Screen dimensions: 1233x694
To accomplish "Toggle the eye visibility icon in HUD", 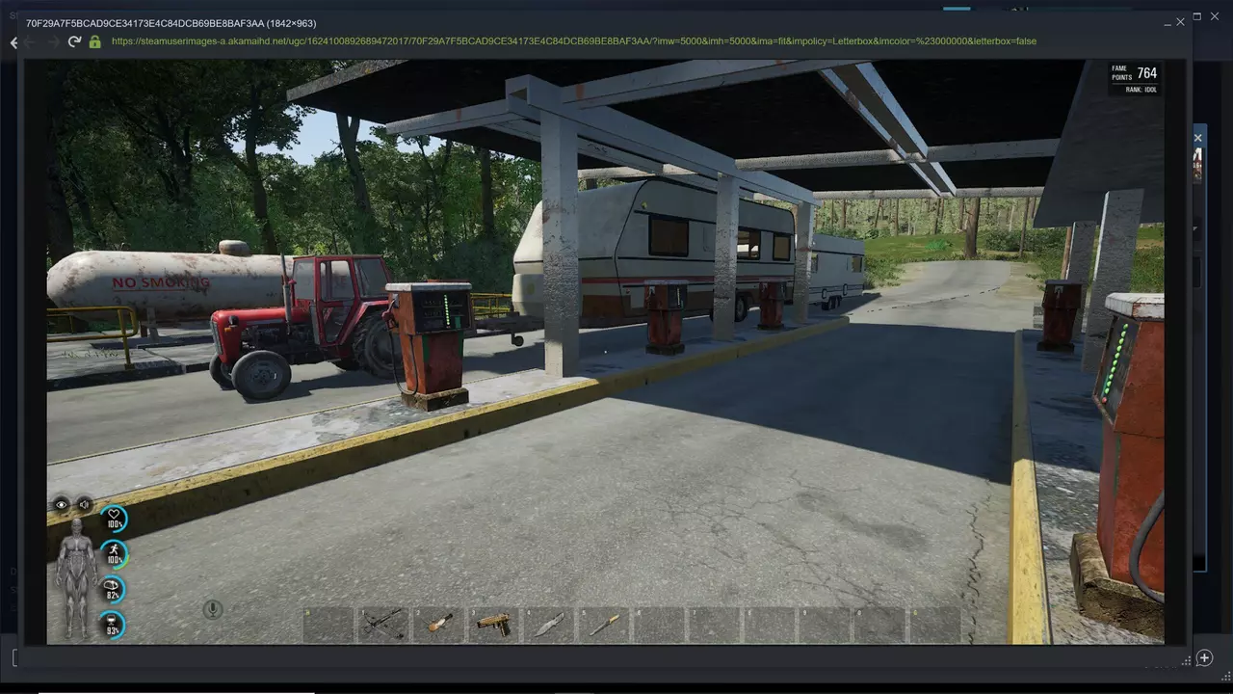I will click(62, 504).
